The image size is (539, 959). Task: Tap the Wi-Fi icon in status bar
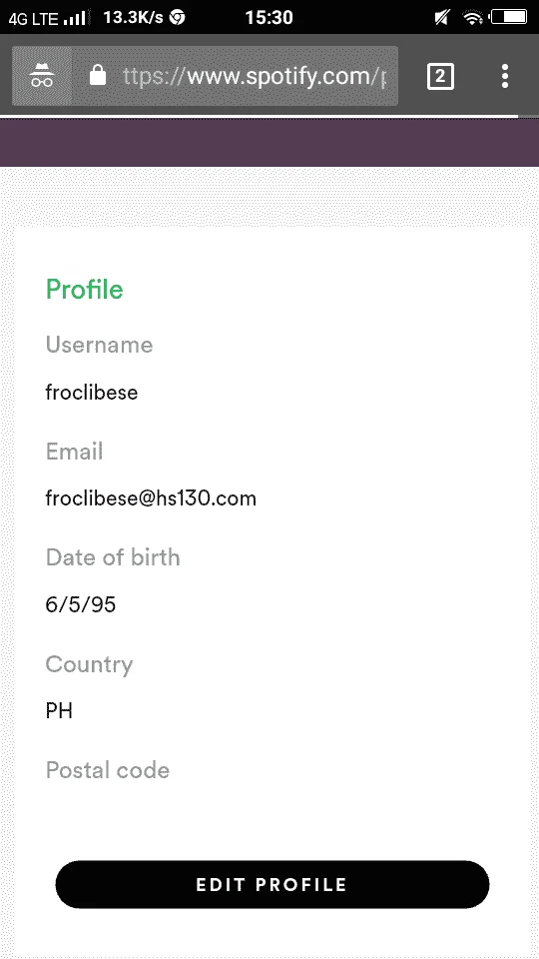[473, 18]
